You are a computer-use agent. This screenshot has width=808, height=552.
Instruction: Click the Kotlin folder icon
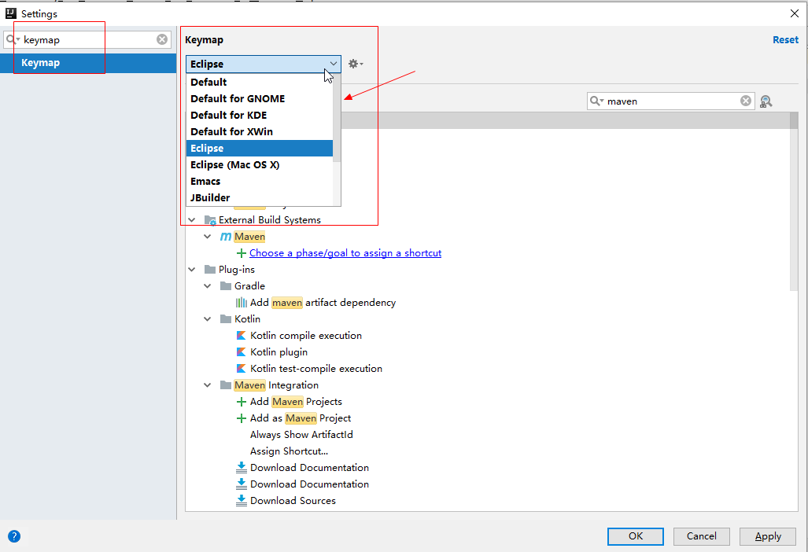(226, 319)
